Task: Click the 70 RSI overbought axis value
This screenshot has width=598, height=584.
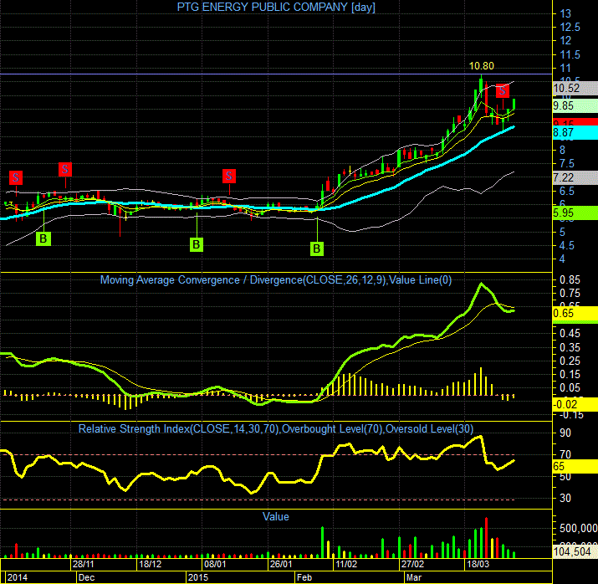Action: pos(565,454)
